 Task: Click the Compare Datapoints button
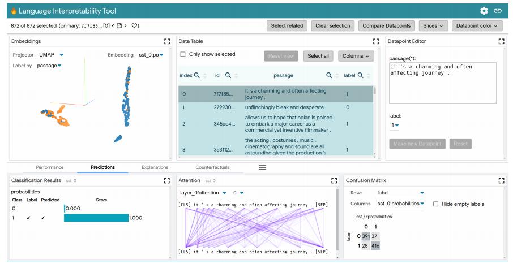[x=386, y=26]
